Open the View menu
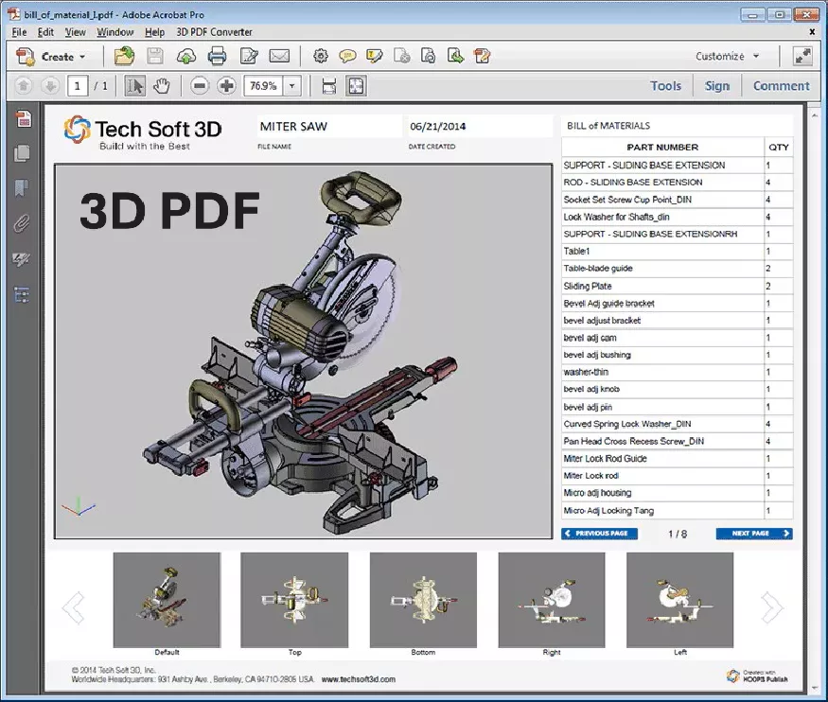828x702 pixels. pyautogui.click(x=75, y=32)
